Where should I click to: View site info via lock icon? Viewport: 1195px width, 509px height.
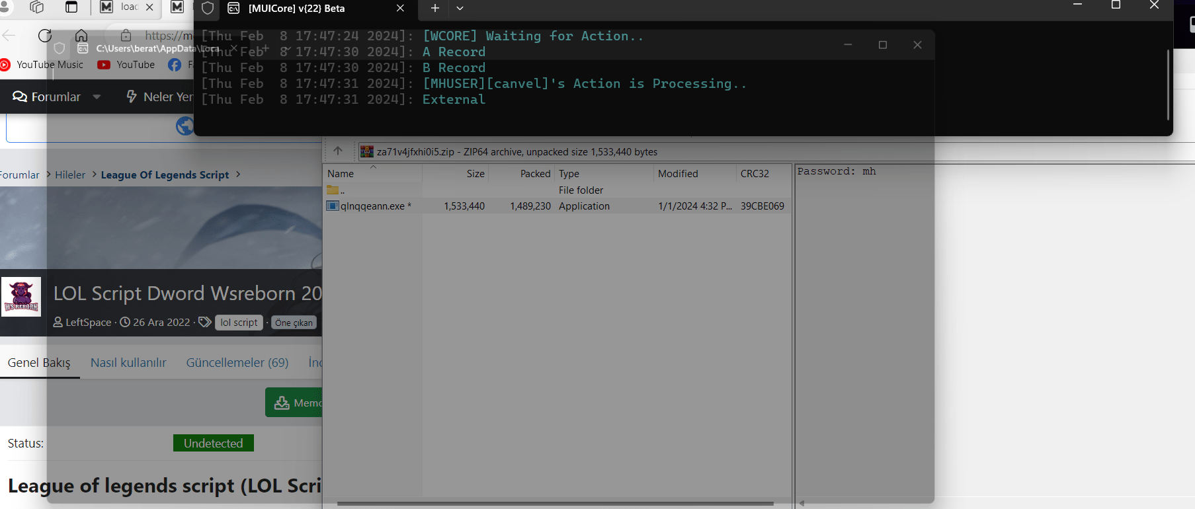click(126, 36)
